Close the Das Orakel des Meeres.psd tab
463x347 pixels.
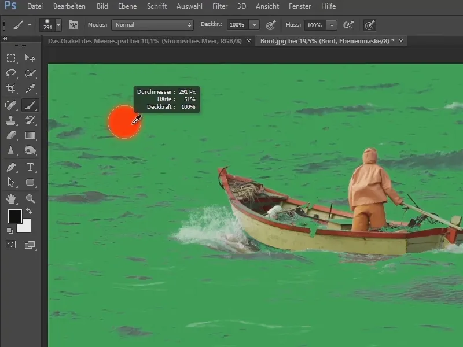pos(249,41)
